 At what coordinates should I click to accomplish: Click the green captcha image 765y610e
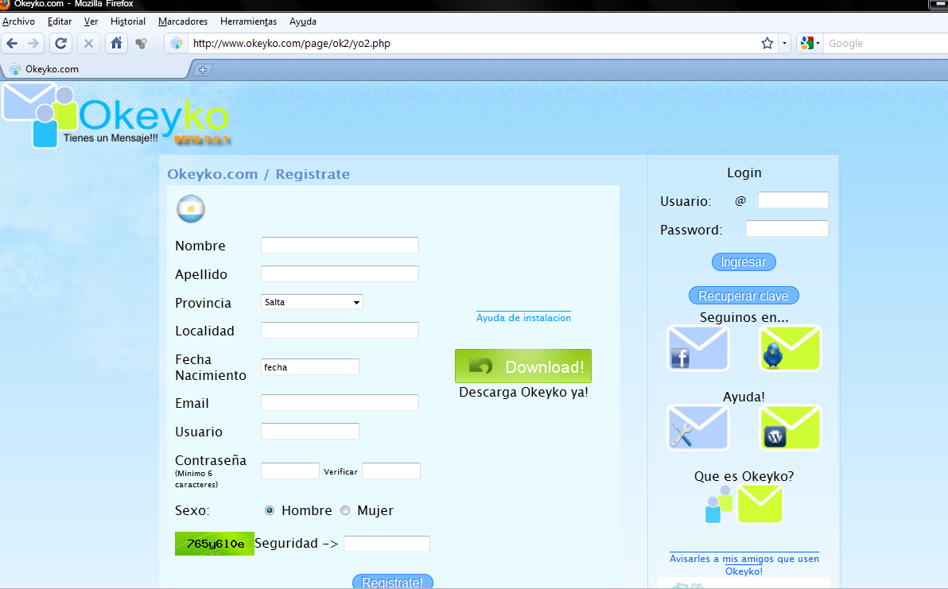(x=215, y=544)
